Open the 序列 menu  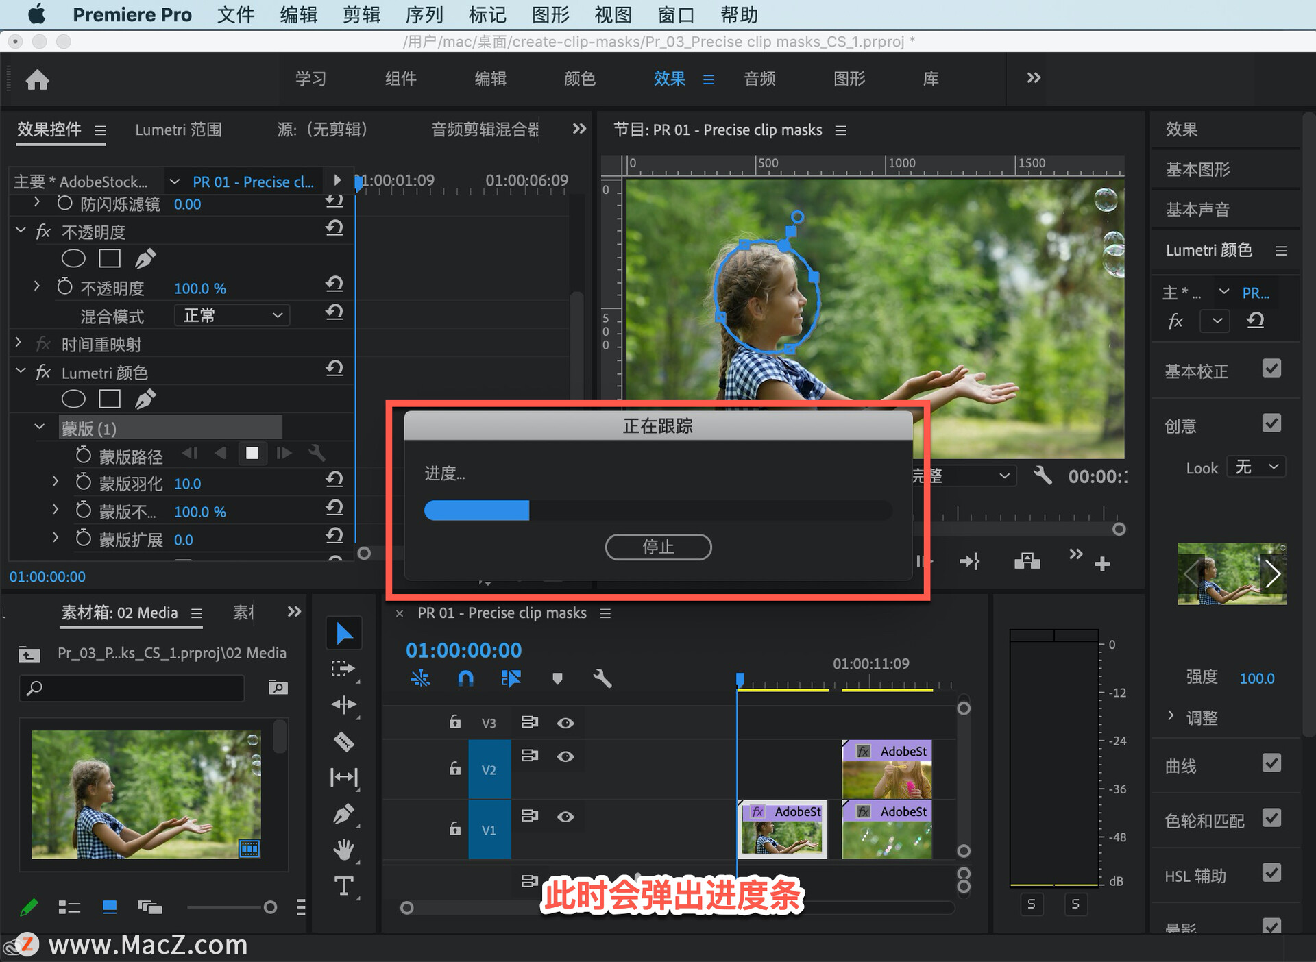(424, 14)
